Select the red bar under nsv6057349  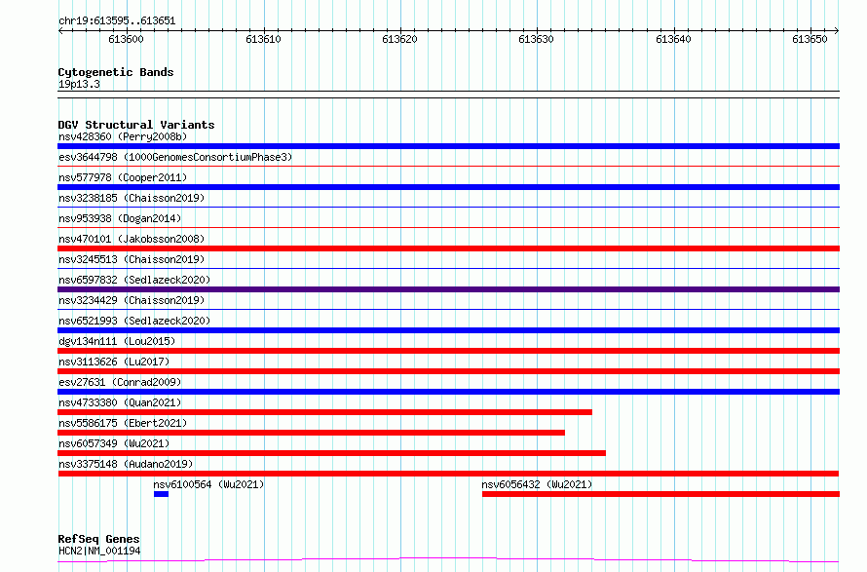click(x=332, y=453)
